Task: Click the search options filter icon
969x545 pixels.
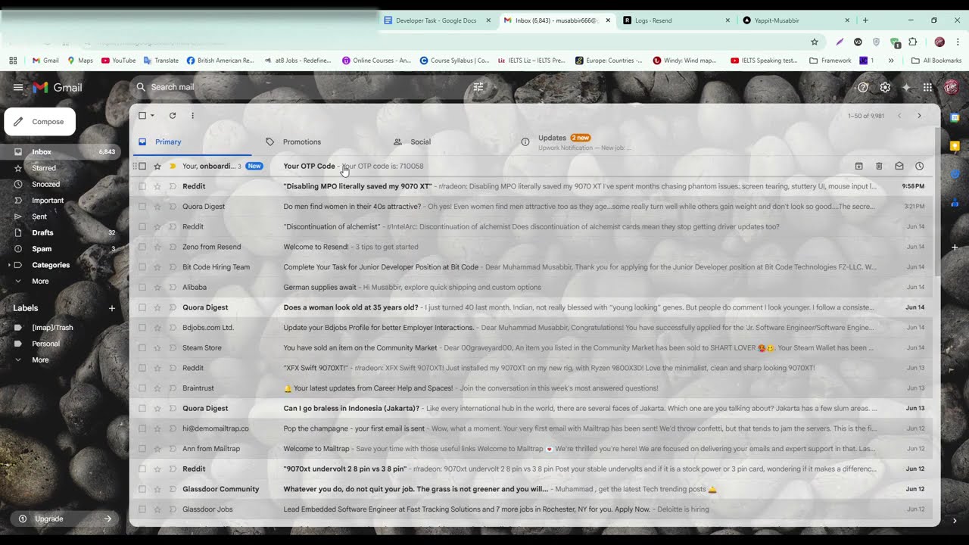Action: pyautogui.click(x=478, y=87)
